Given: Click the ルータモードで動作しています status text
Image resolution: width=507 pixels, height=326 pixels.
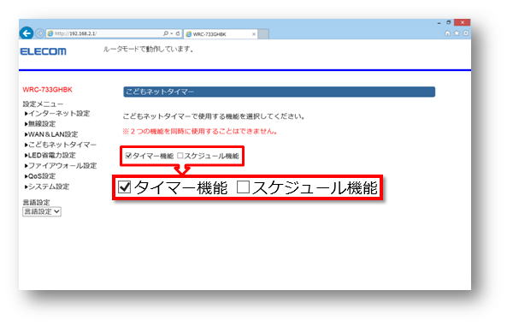Looking at the screenshot, I should pos(149,50).
